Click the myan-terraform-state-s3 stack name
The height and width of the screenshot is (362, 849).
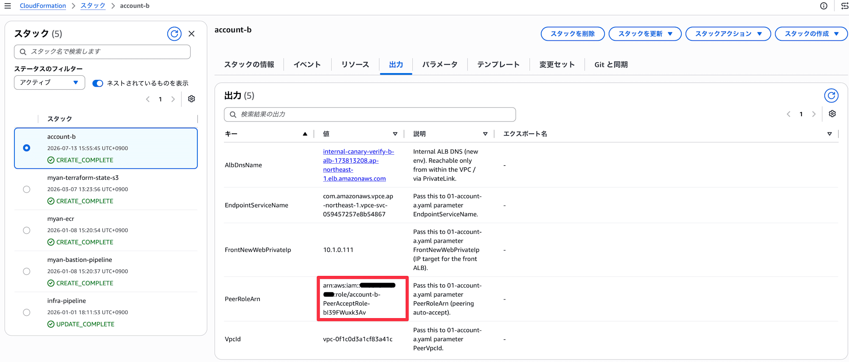coord(83,178)
